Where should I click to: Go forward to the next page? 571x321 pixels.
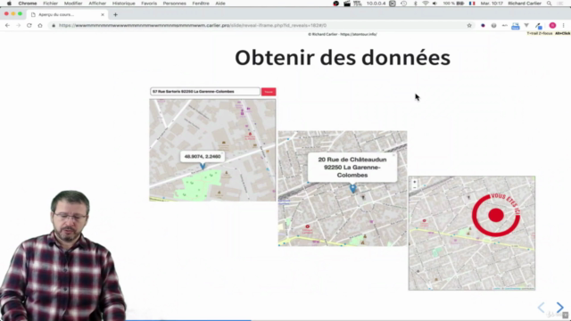click(18, 26)
